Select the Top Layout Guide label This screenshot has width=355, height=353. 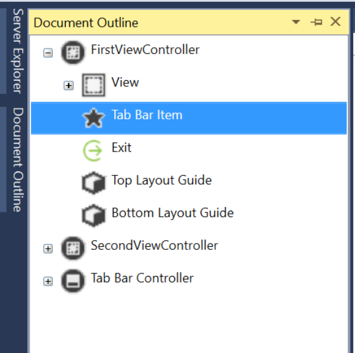click(x=161, y=180)
